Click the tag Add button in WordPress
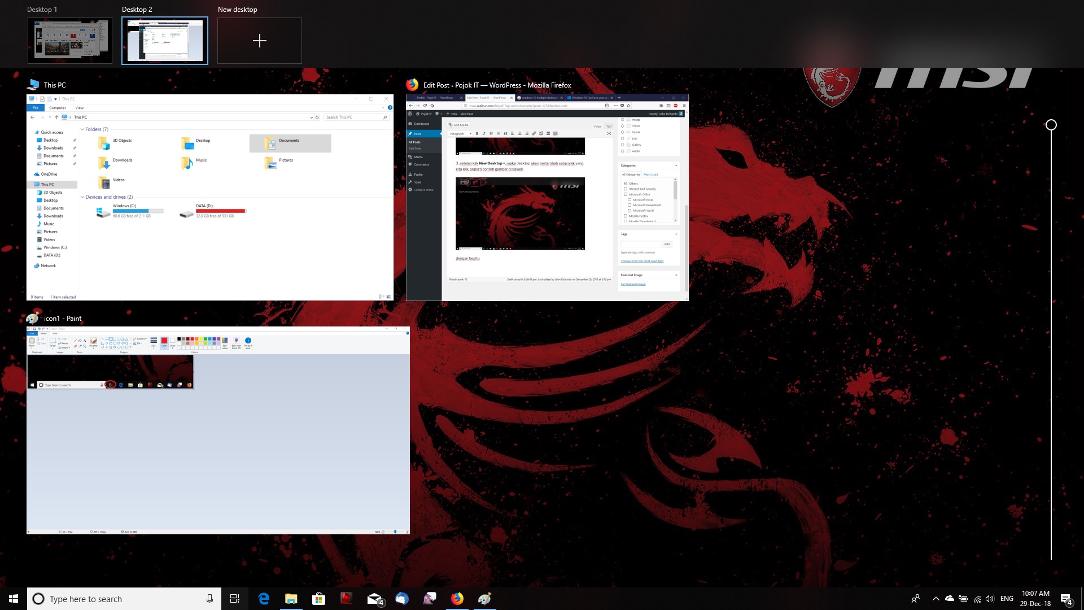Viewport: 1084px width, 610px height. (667, 244)
